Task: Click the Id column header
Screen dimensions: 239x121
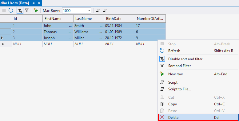Action: 27,19
